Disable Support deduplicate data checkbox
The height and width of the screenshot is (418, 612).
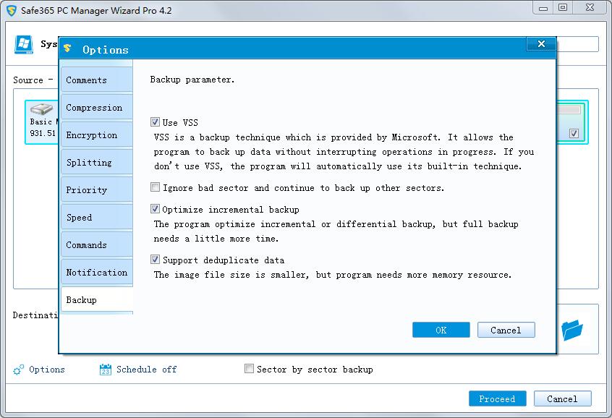(155, 260)
